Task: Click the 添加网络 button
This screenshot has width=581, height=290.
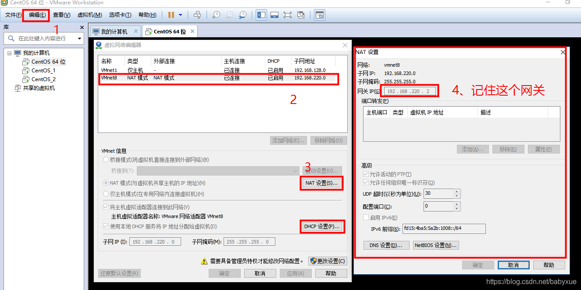Action: coord(288,140)
